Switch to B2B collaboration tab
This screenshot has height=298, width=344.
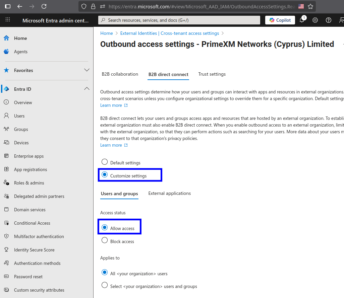pyautogui.click(x=120, y=74)
